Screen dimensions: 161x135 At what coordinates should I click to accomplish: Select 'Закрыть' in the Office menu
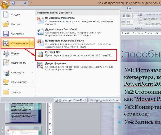16,92
